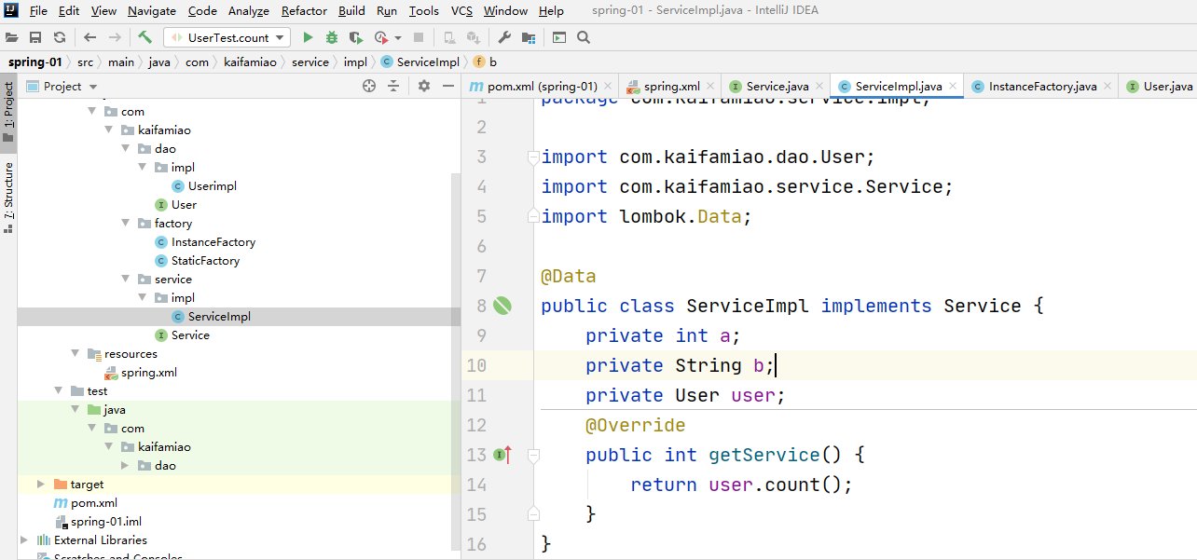Viewport: 1197px width, 560px height.
Task: Run UserTest.count with the green play icon
Action: [308, 38]
